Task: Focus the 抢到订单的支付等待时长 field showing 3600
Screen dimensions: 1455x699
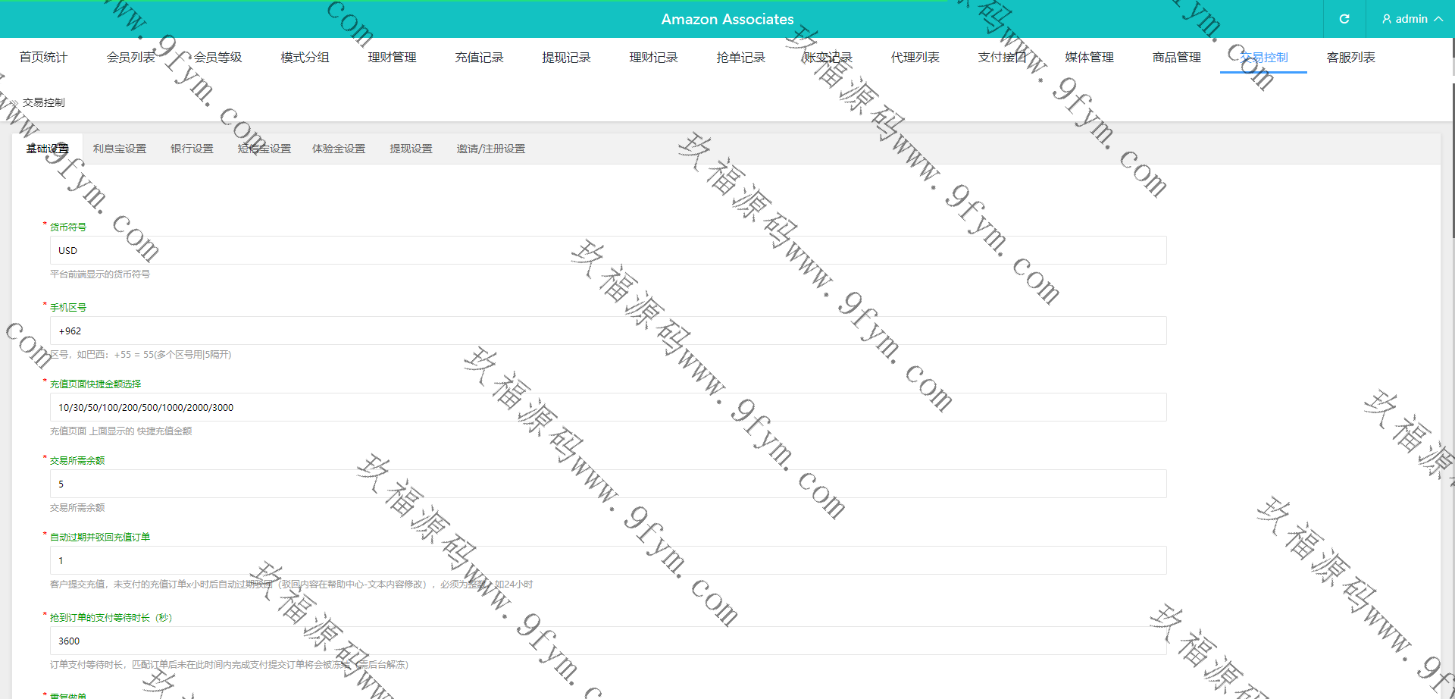Action: coord(608,641)
